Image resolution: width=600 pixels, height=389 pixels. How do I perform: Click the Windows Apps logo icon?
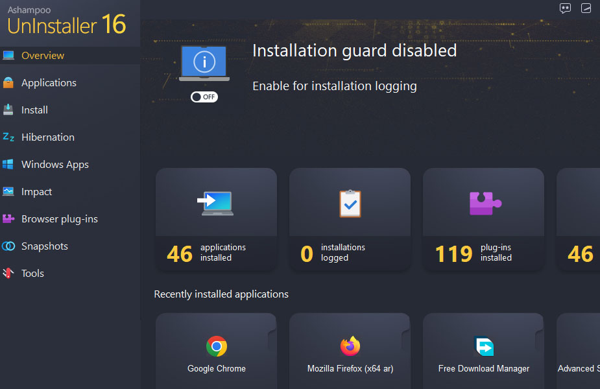tap(8, 165)
